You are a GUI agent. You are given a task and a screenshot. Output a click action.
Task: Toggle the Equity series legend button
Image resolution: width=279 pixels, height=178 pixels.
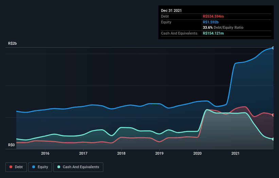(40, 167)
